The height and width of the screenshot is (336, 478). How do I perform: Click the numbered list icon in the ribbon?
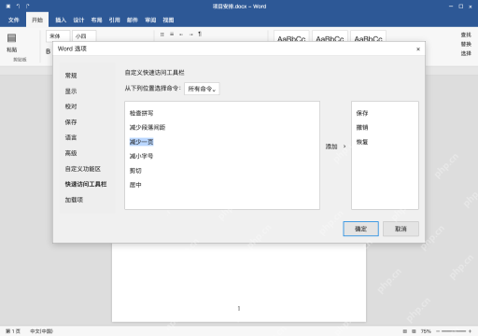point(172,35)
